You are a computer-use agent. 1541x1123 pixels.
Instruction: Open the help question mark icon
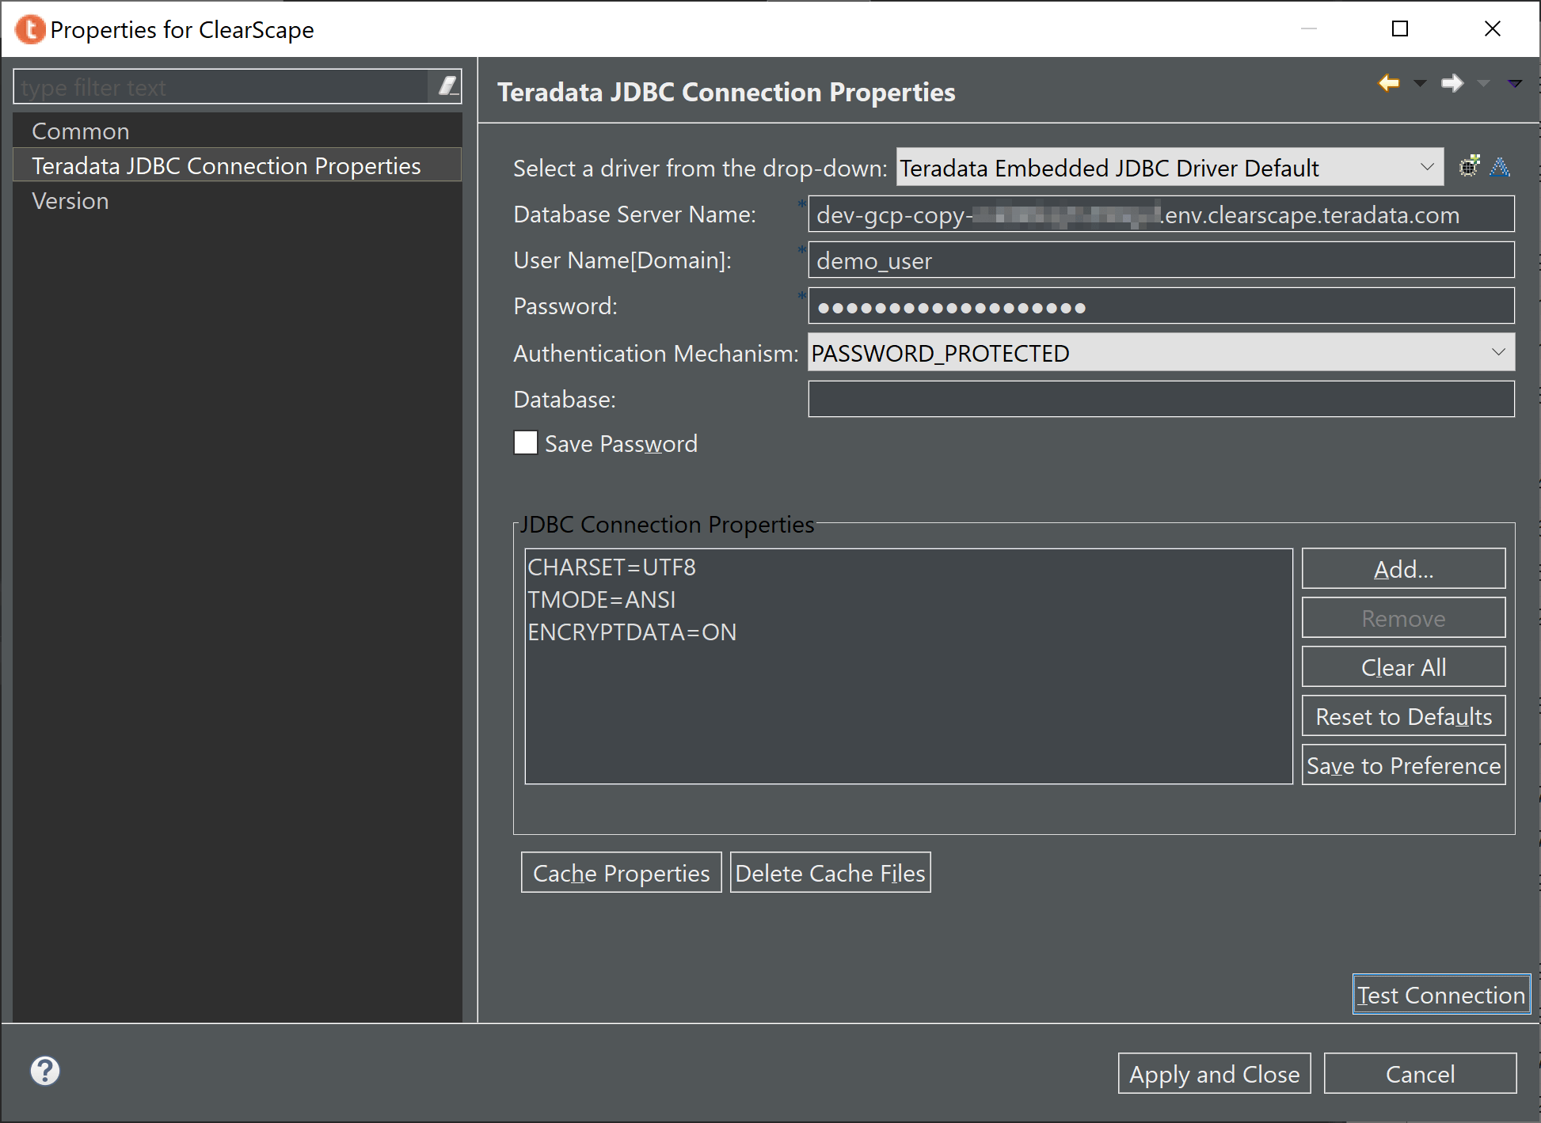click(45, 1071)
